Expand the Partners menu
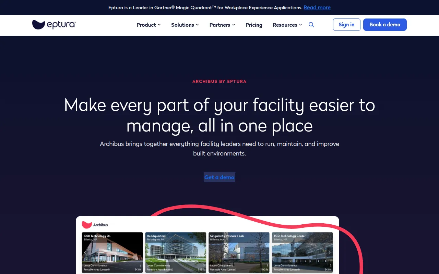Image resolution: width=439 pixels, height=274 pixels. pyautogui.click(x=222, y=25)
